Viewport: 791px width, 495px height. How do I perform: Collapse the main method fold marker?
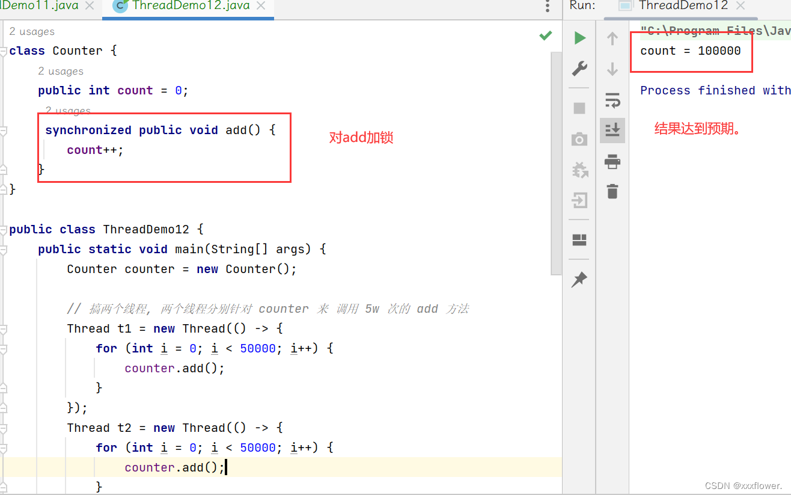[x=4, y=249]
